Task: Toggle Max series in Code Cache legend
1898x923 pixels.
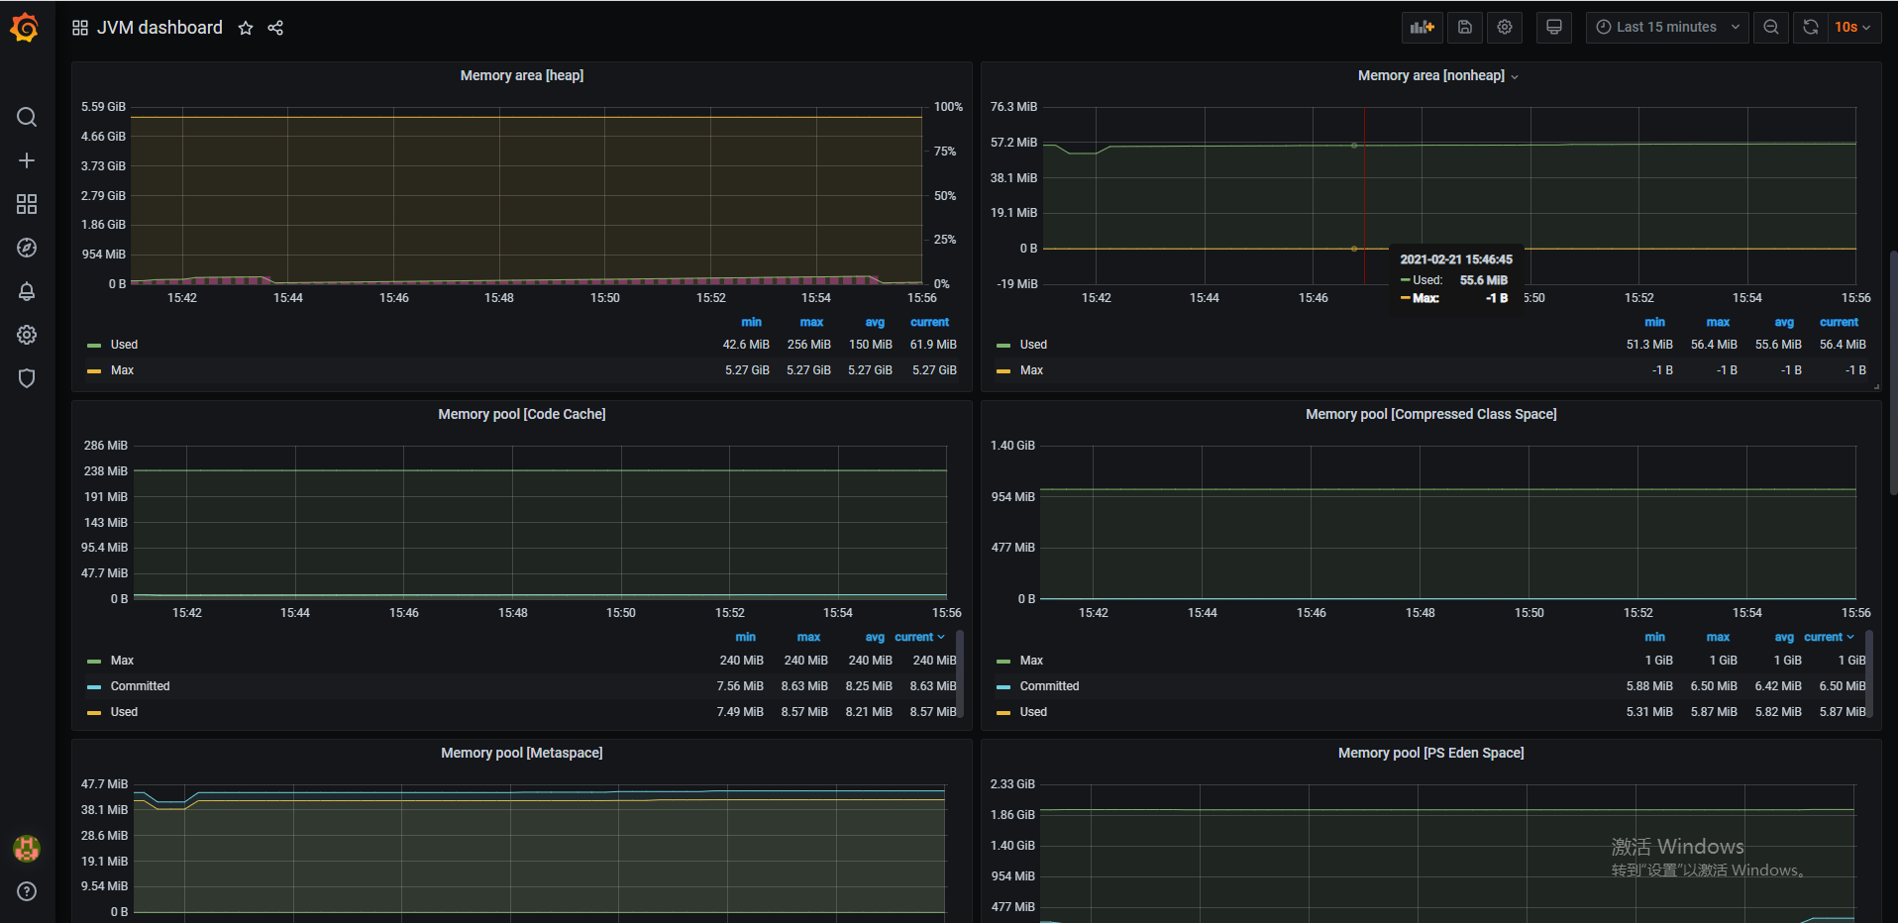Action: click(122, 661)
